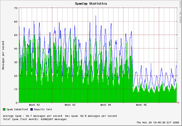Click the 70 y-axis value
The width and height of the screenshot is (182, 126).
(x=16, y=8)
